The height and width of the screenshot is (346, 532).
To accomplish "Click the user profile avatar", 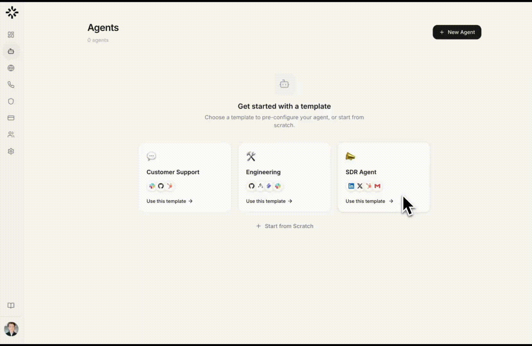I will (x=11, y=329).
